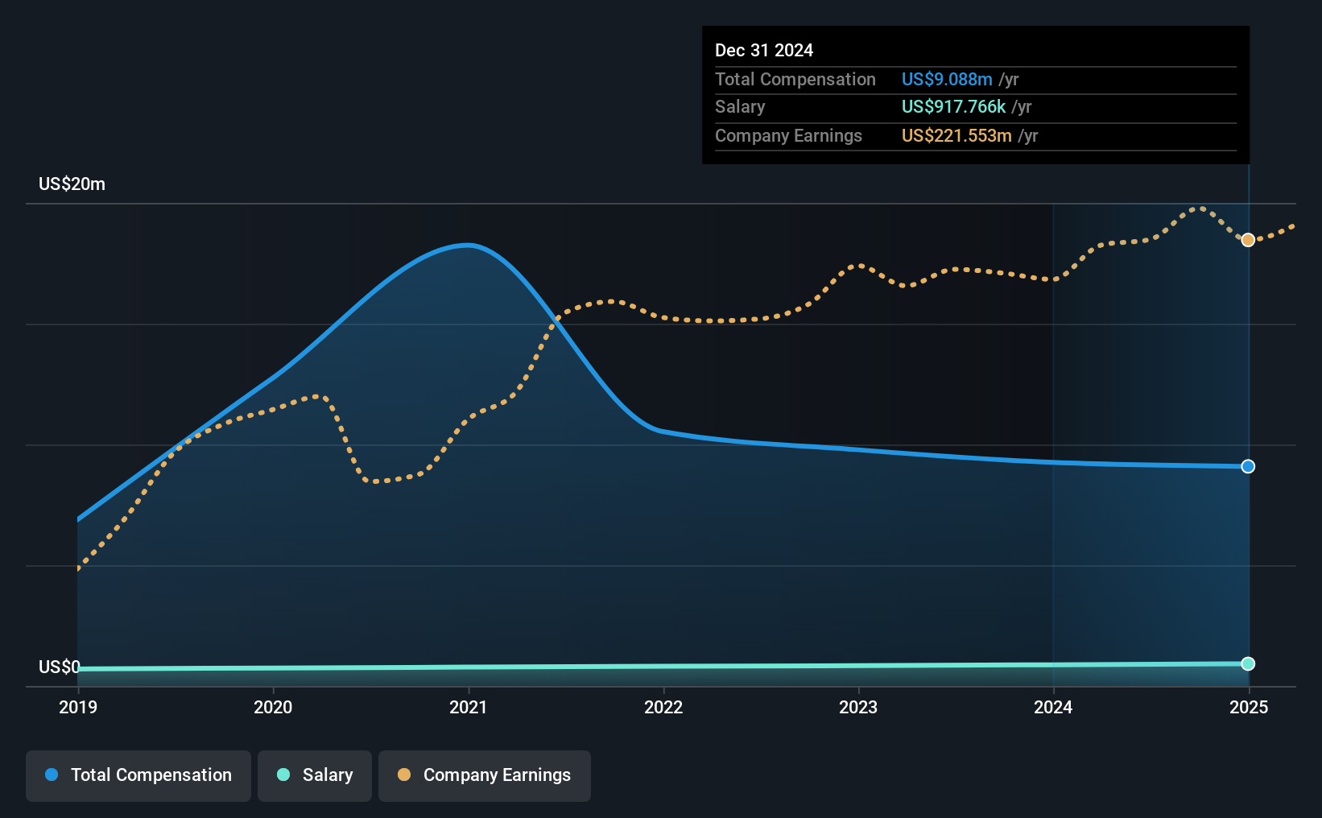Click the US$9.088m total compensation value
This screenshot has height=818, width=1322.
[947, 79]
